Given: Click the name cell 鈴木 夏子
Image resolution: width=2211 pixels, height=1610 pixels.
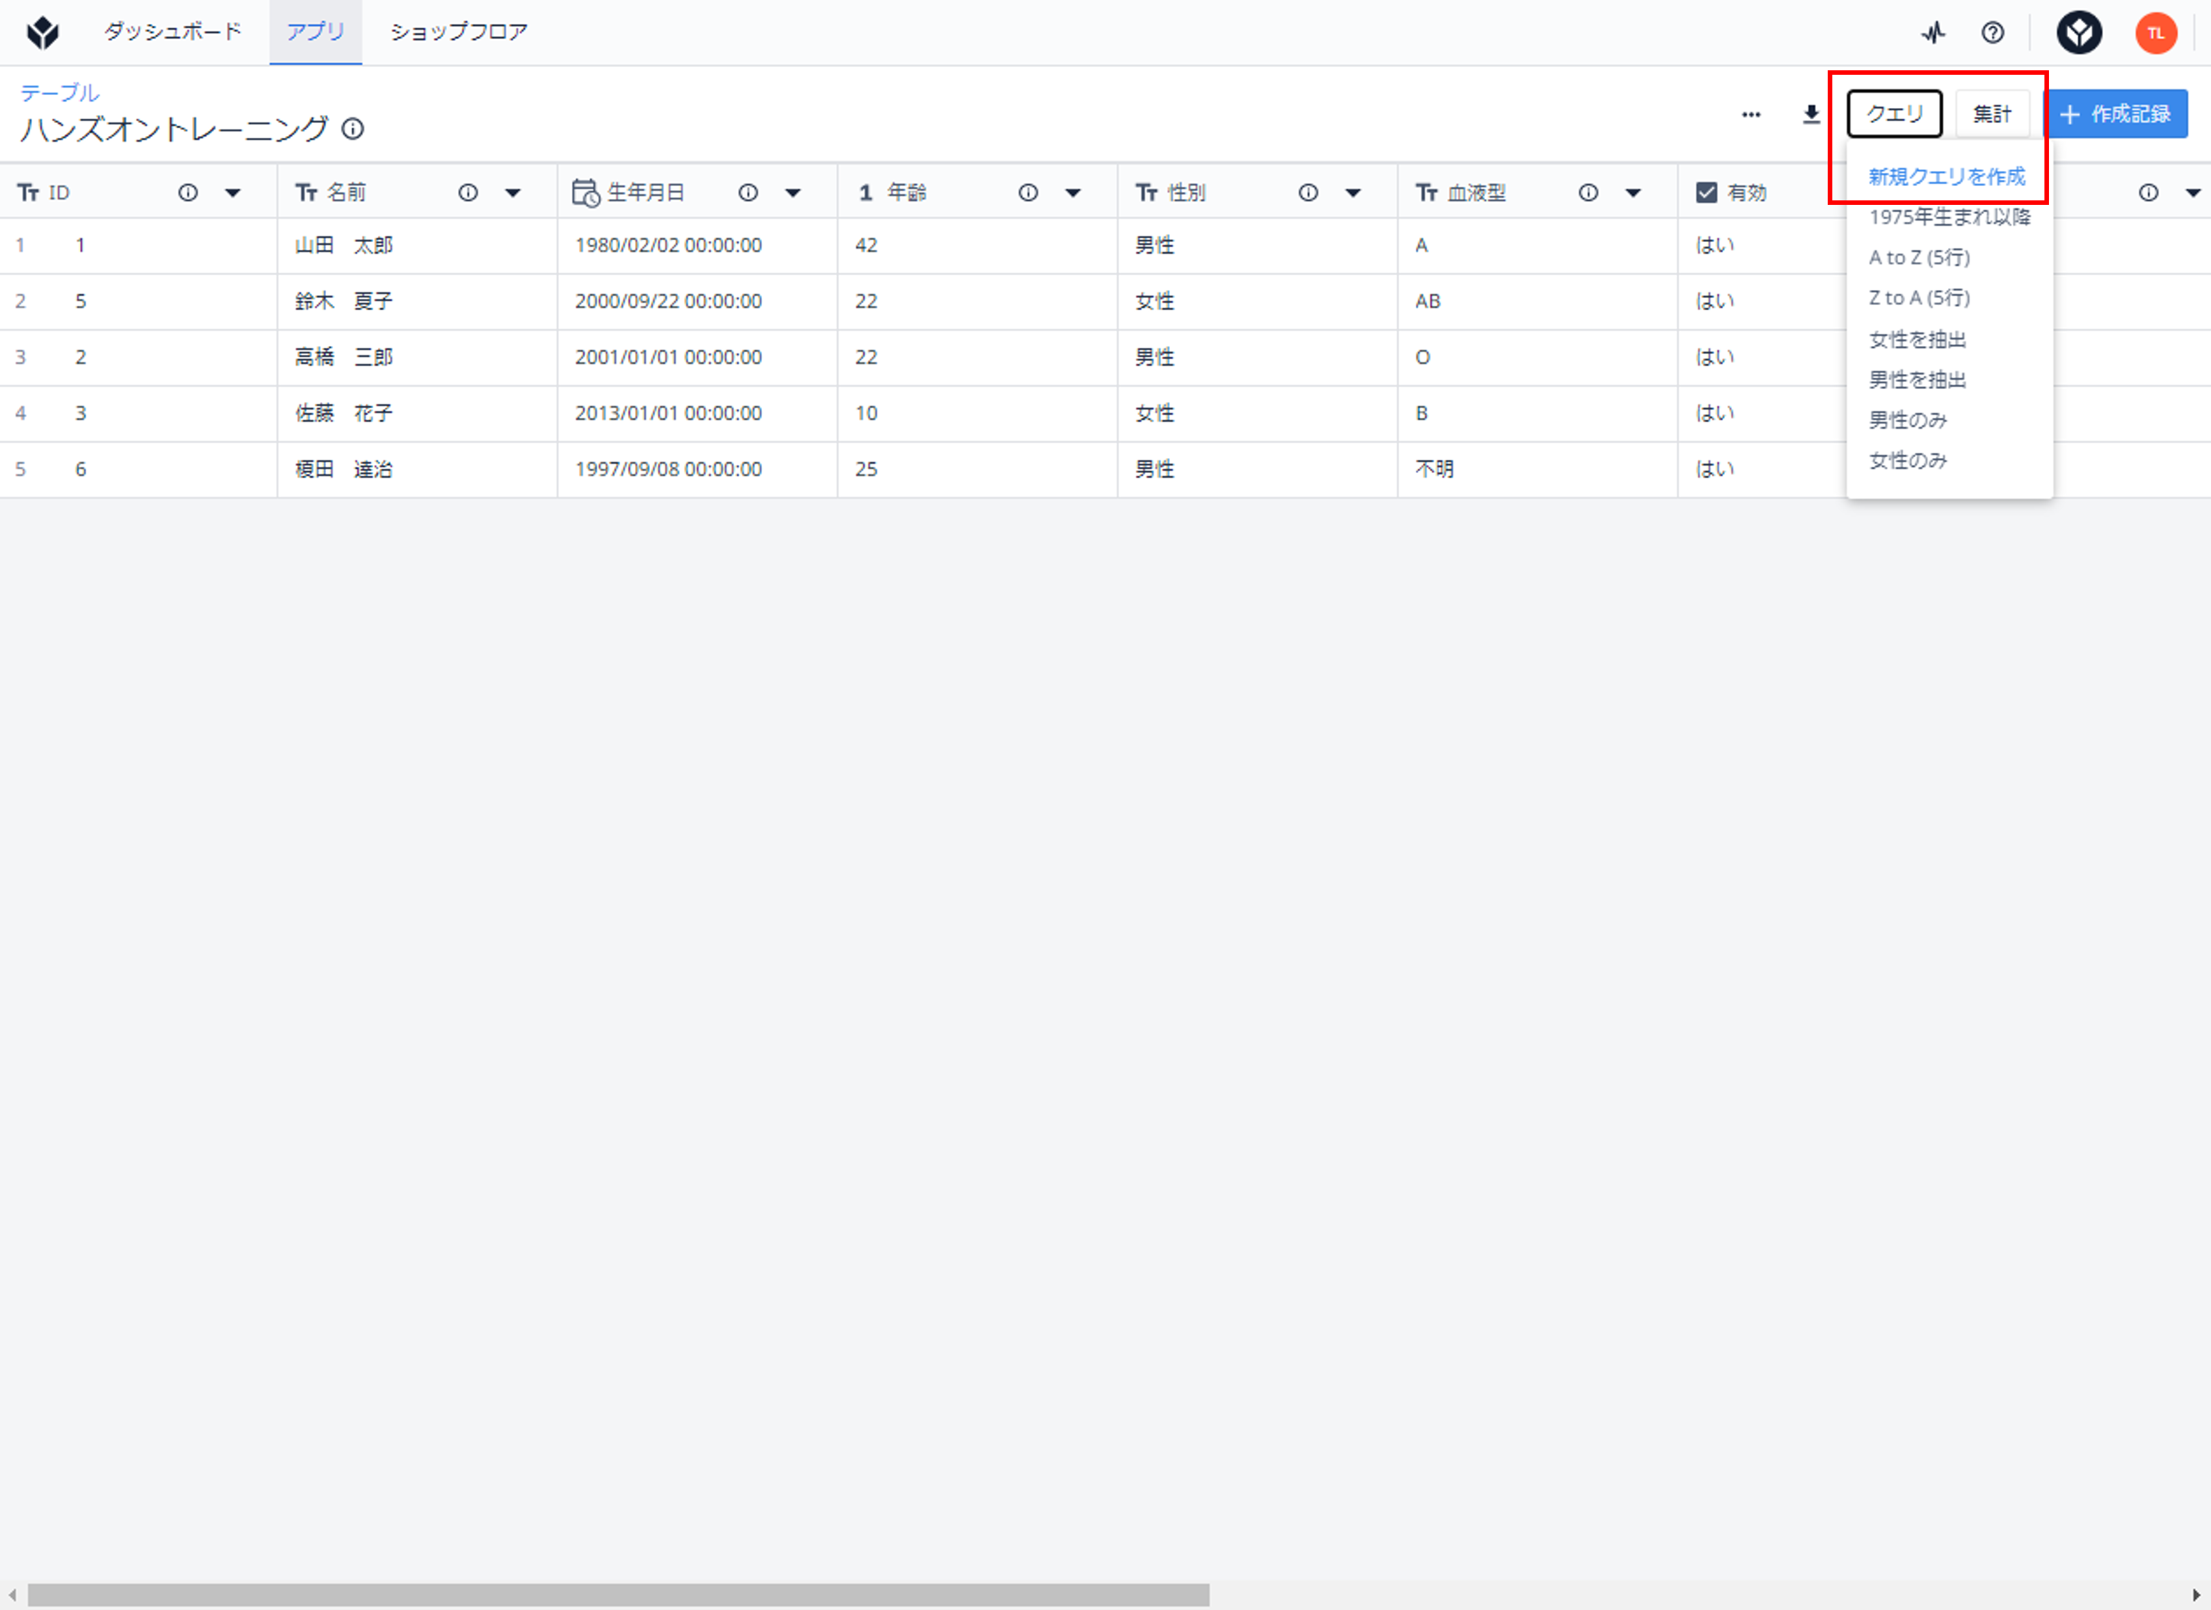Looking at the screenshot, I should 416,301.
